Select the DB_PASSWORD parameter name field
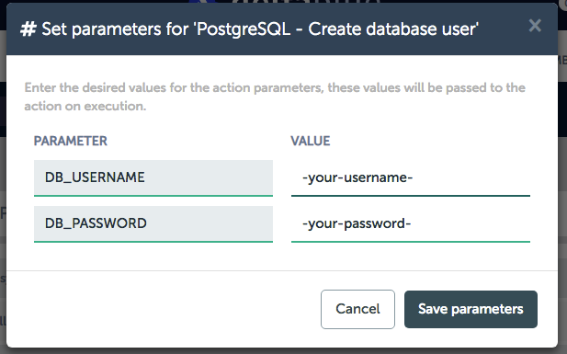567x354 pixels. tap(153, 224)
